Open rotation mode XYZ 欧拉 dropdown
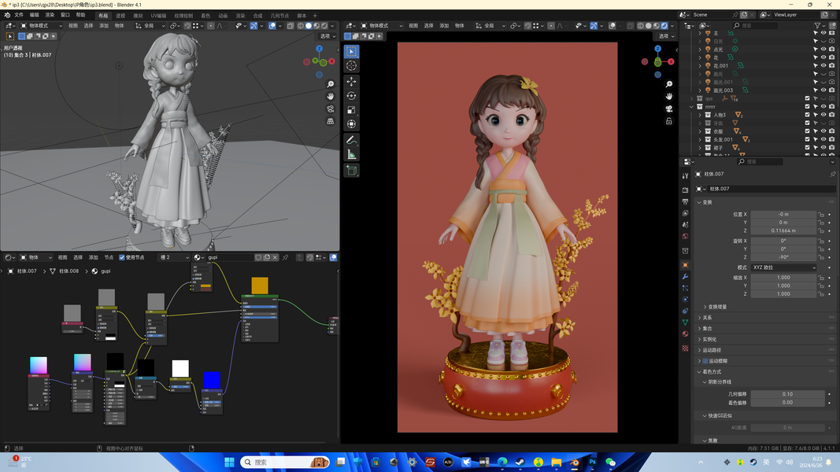This screenshot has width=840, height=472. (x=784, y=267)
